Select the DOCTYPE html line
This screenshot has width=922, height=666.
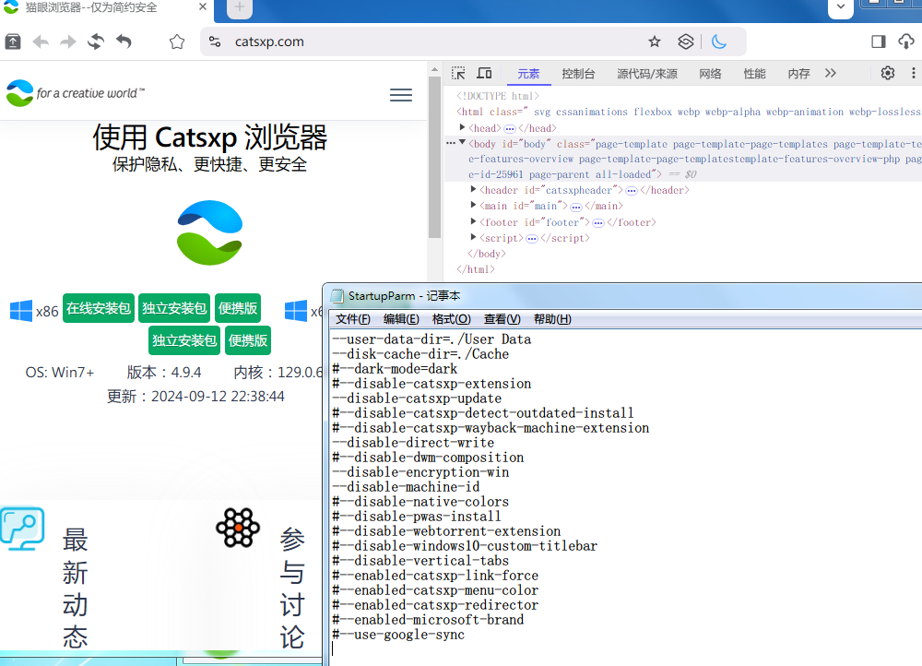point(498,96)
